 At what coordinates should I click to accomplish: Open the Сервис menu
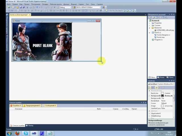click(81, 4)
